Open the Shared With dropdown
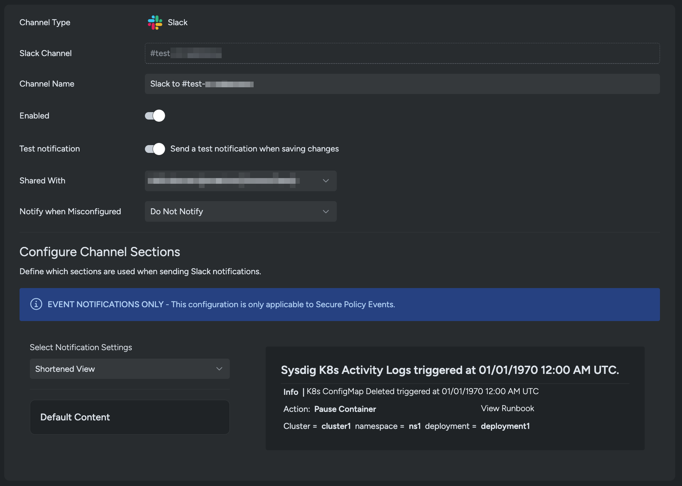The width and height of the screenshot is (682, 486). [234, 181]
